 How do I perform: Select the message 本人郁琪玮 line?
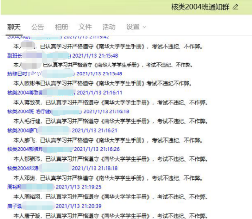(110, 159)
